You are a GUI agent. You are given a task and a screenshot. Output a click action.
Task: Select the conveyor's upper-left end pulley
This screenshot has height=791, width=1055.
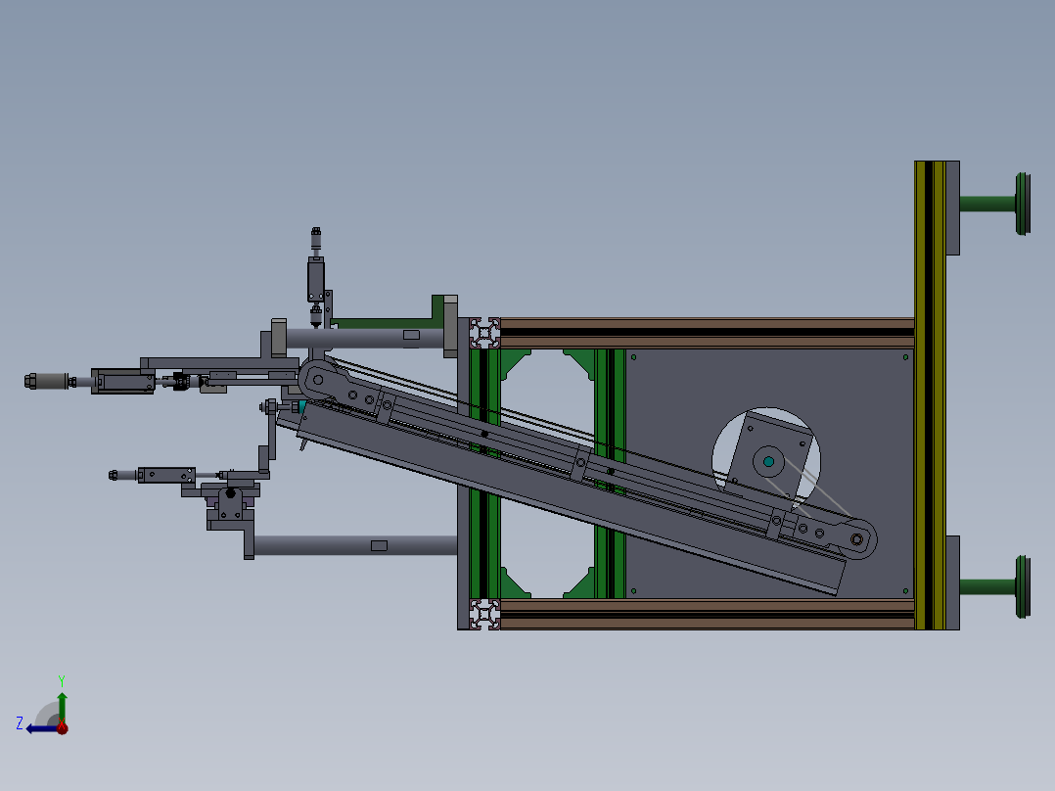[x=317, y=381]
